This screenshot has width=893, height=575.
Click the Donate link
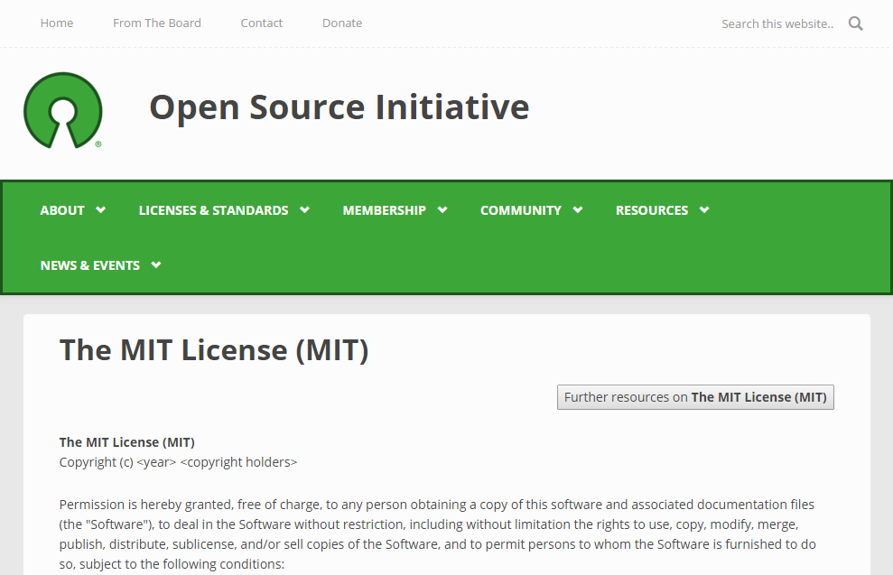pyautogui.click(x=342, y=23)
